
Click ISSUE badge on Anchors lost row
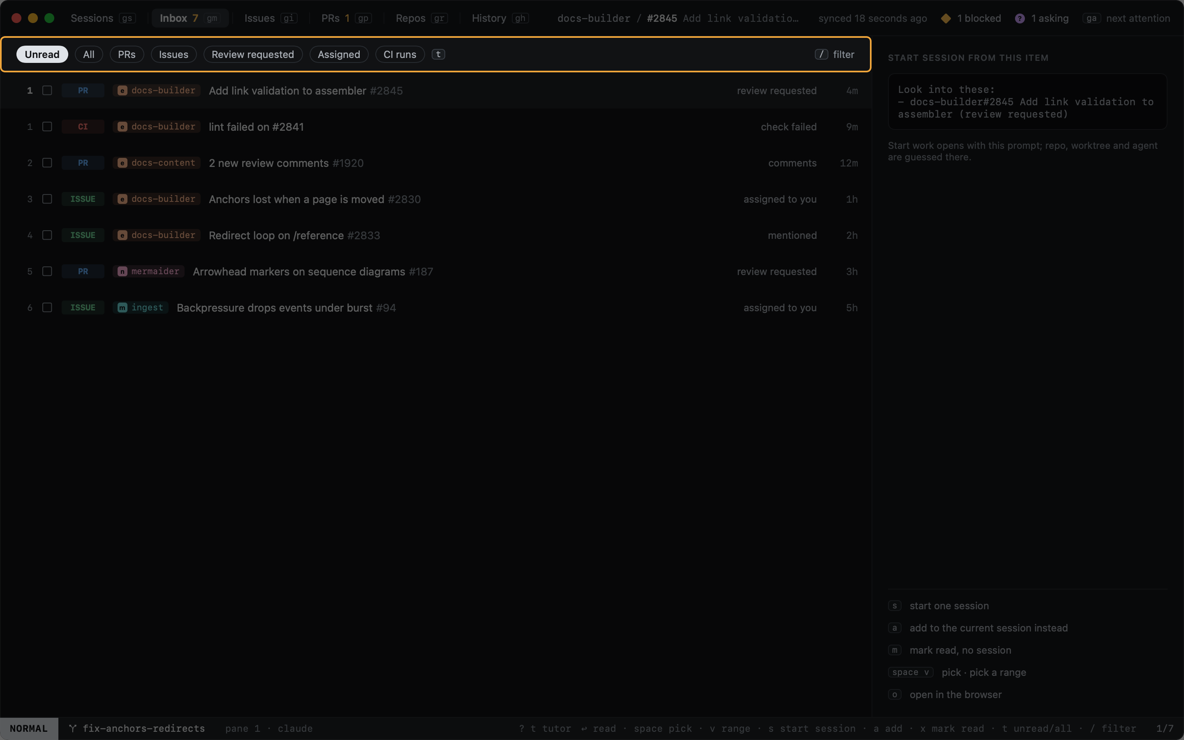coord(83,199)
